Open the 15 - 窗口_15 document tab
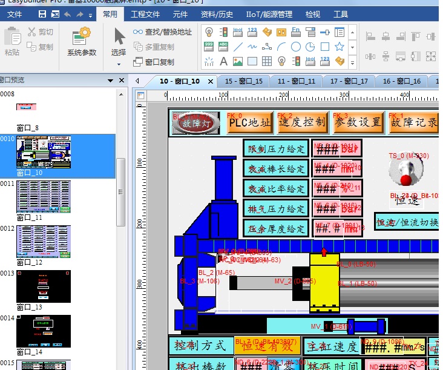The width and height of the screenshot is (443, 370). (243, 81)
